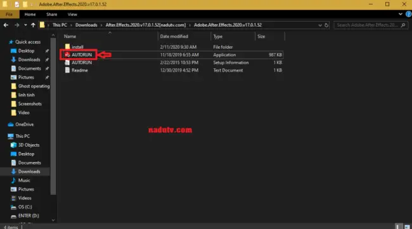This screenshot has height=229, width=412.
Task: Open Desktop under This PC
Action: [x=26, y=154]
